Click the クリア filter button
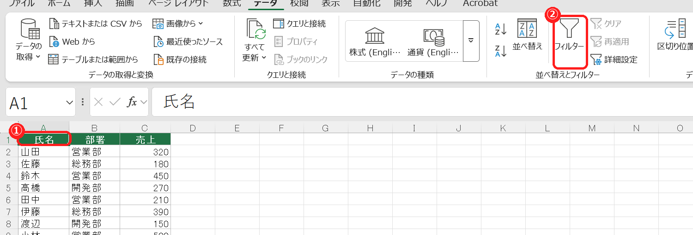Viewport: 693px width, 235px height. 606,23
